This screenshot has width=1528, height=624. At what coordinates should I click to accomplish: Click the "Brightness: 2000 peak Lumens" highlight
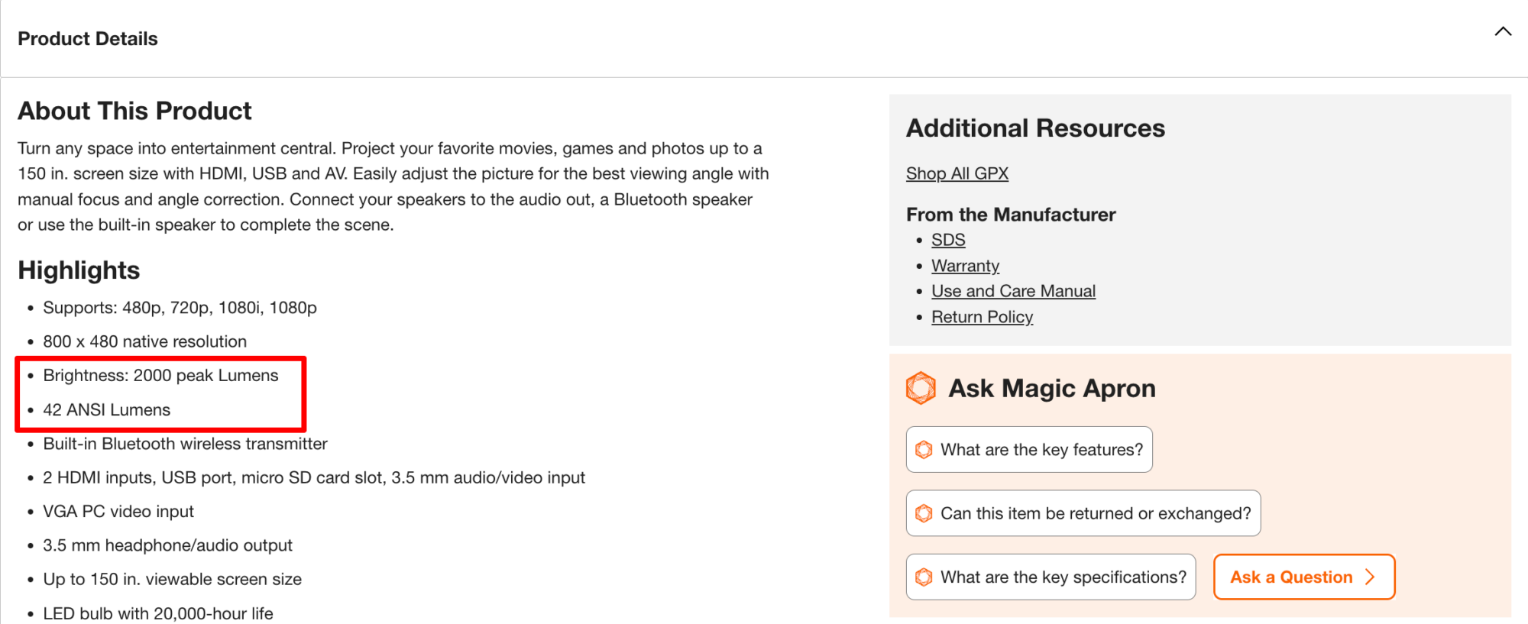160,376
